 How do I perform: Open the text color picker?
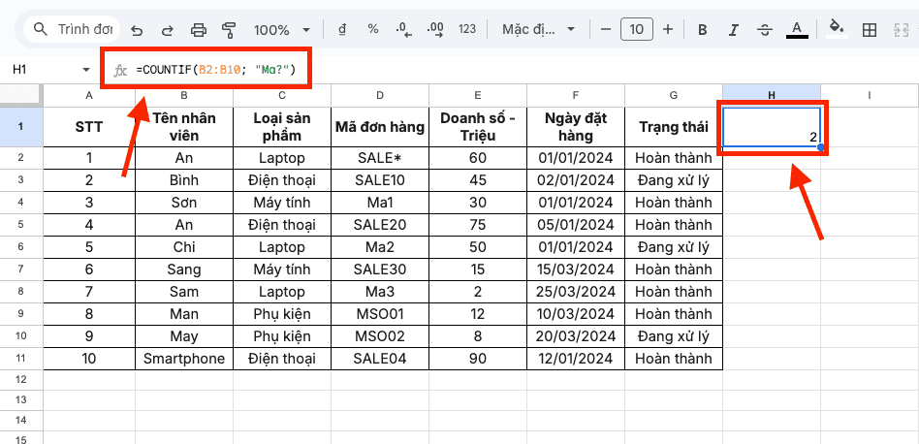pos(797,30)
